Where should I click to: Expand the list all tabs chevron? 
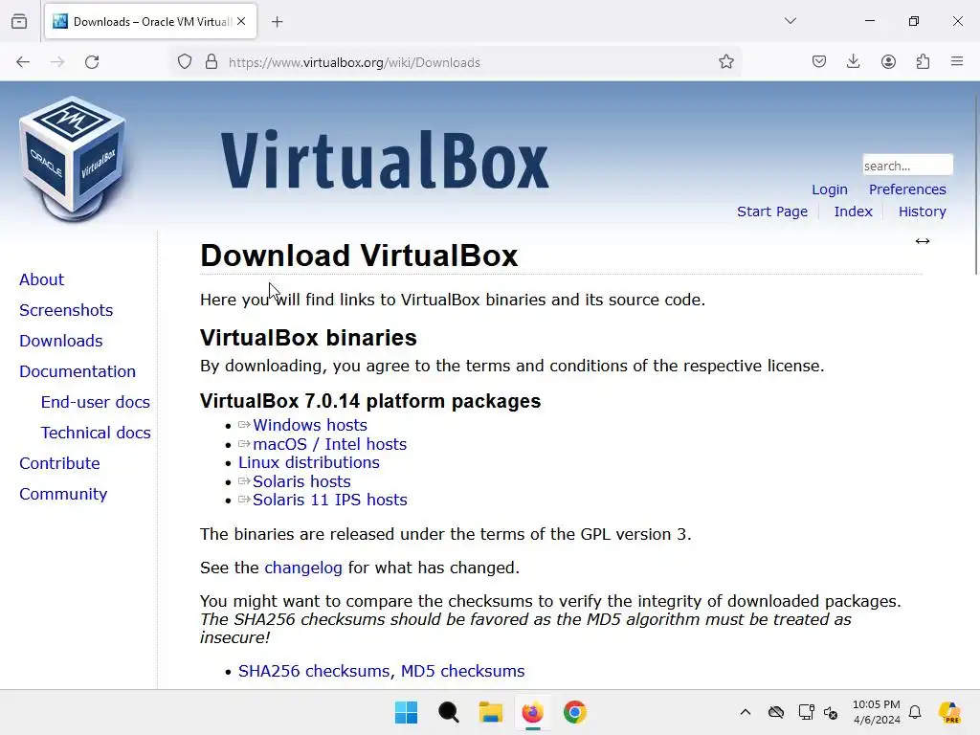(791, 21)
